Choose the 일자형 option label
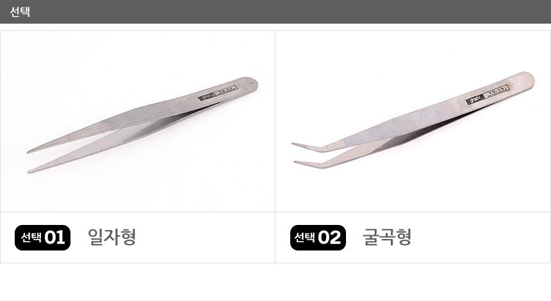The width and height of the screenshot is (551, 301). point(111,237)
